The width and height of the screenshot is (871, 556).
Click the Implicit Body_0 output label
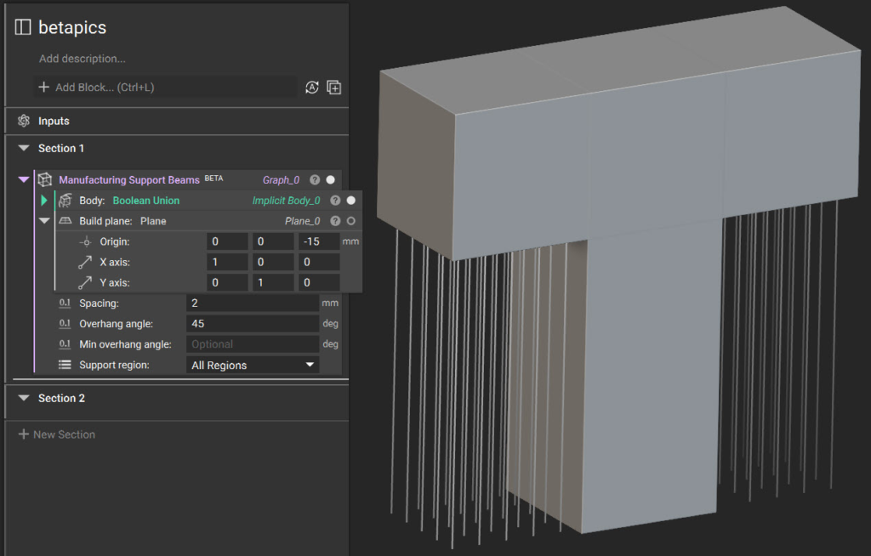[x=286, y=201]
